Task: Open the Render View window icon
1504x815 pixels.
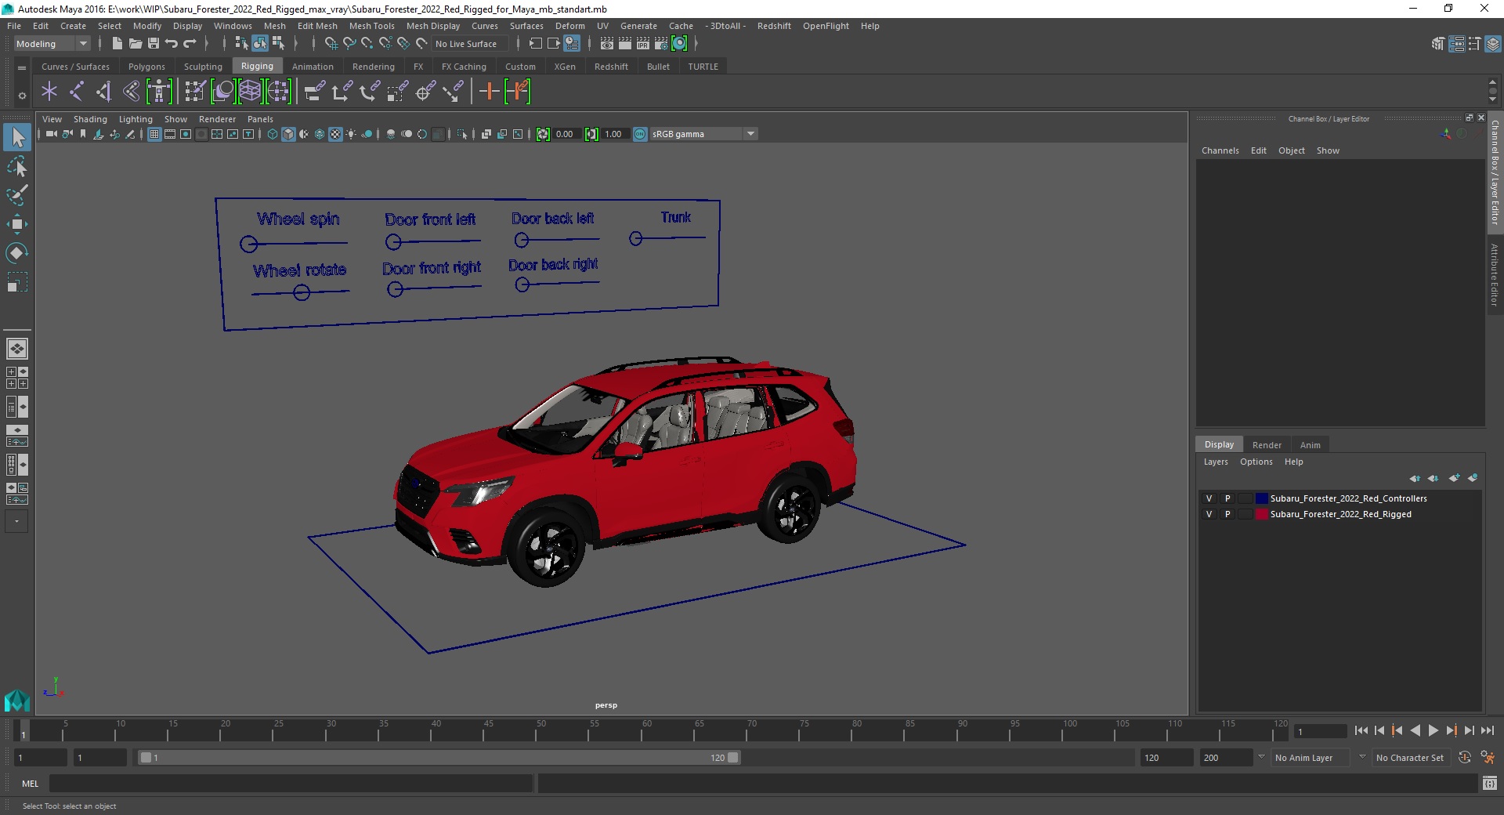Action: [606, 44]
